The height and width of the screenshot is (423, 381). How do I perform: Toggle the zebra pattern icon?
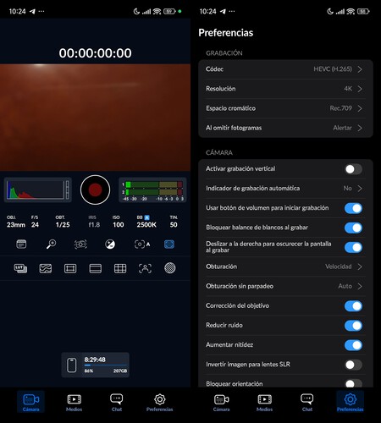(170, 268)
